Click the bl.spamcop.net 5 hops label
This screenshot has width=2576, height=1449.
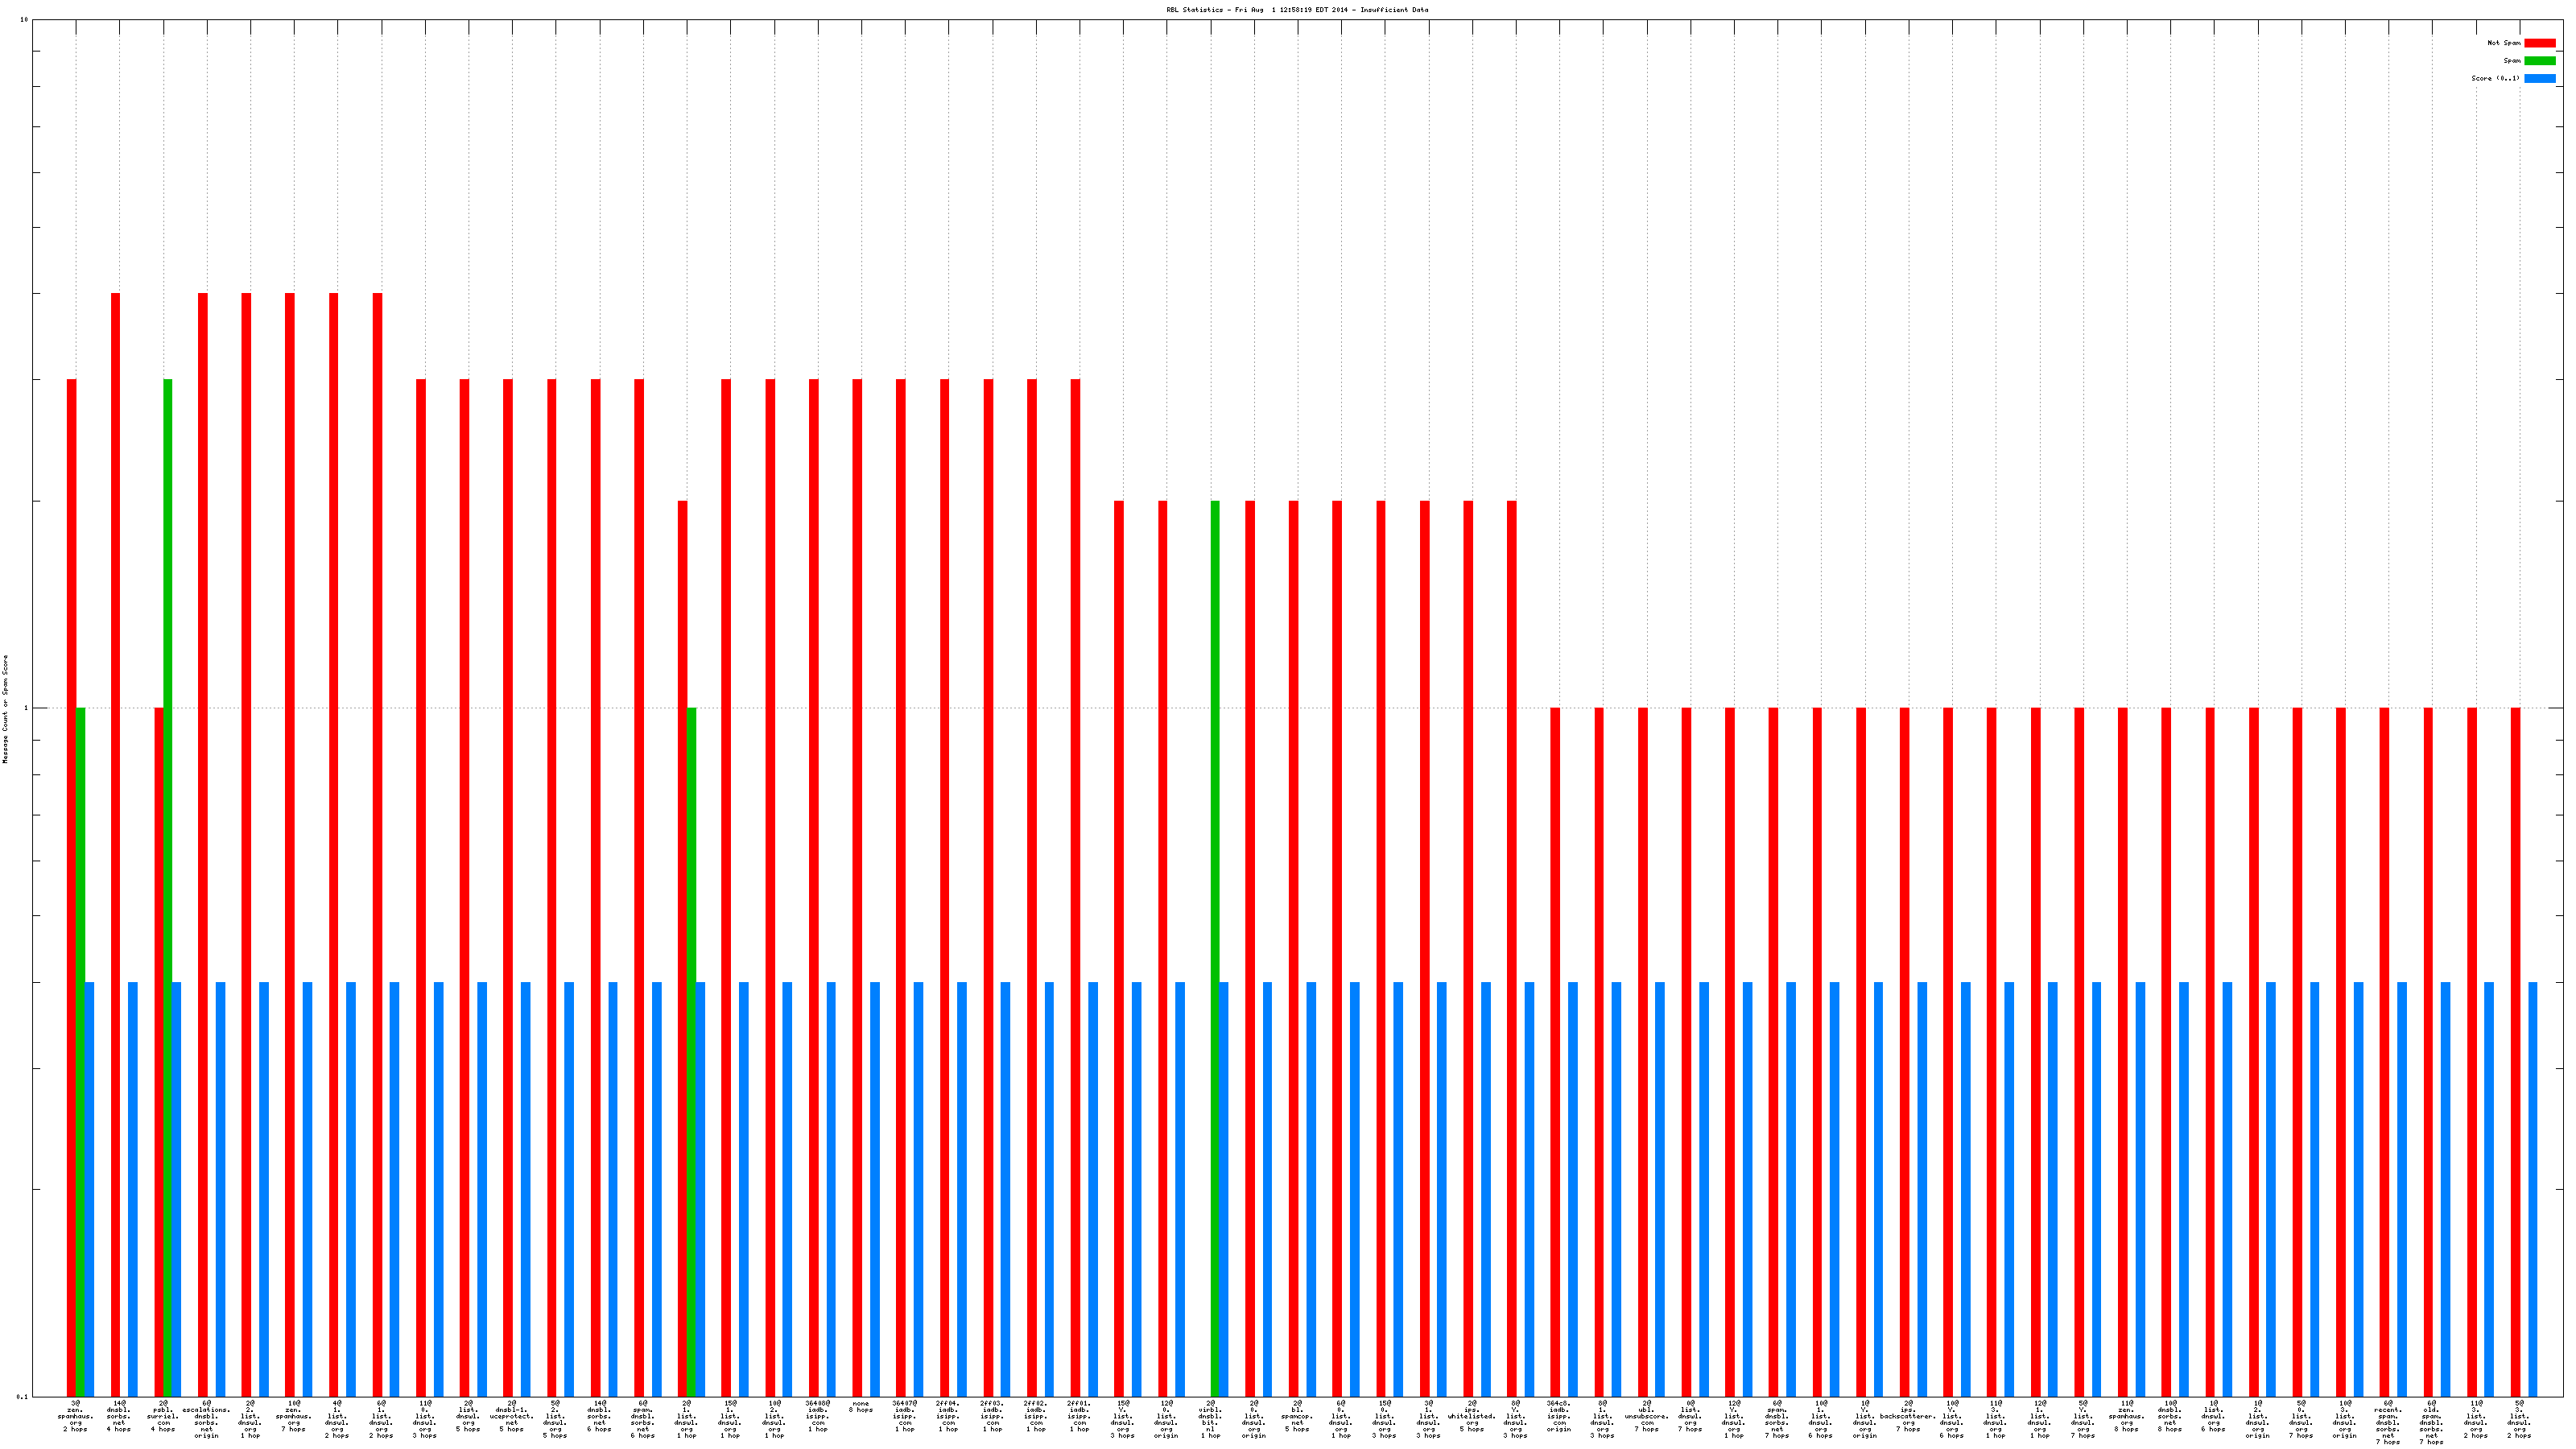[1297, 1416]
